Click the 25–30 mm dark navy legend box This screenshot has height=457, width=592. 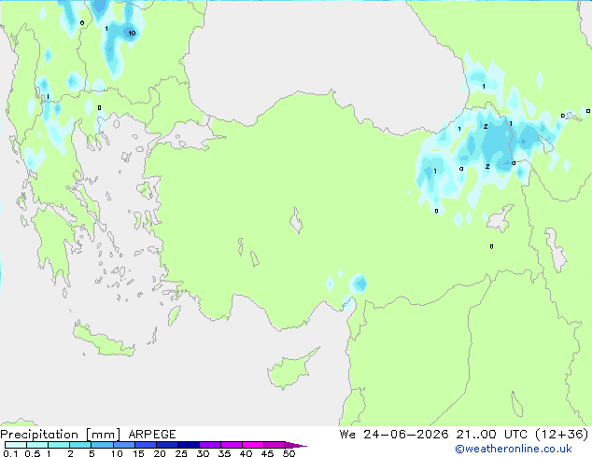[x=188, y=445]
